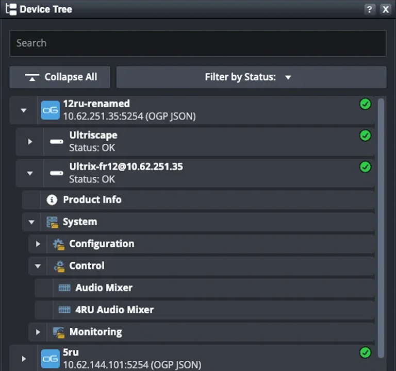The image size is (396, 371).
Task: Click the Product Info information icon
Action: click(52, 200)
